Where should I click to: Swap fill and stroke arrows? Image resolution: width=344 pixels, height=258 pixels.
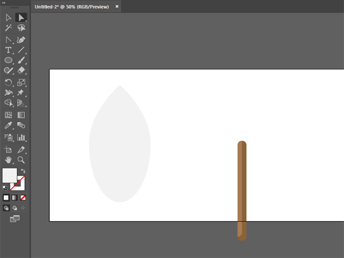[23, 171]
